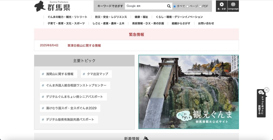Click the お問い合わせ menu item
Image resolution: width=273 pixels, height=140 pixels.
click(x=206, y=23)
